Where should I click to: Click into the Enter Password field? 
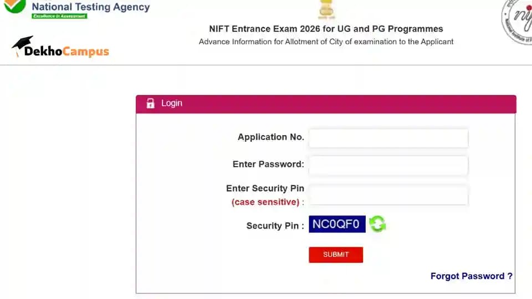pos(388,165)
